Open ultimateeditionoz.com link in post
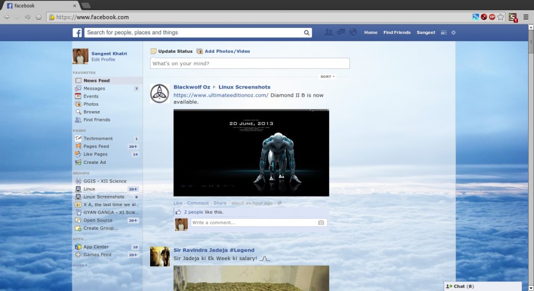The image size is (534, 291). 221,96
